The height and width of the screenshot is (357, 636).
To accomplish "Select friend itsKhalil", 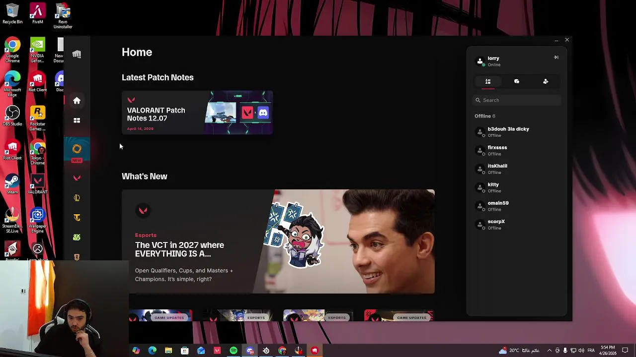I will [517, 169].
